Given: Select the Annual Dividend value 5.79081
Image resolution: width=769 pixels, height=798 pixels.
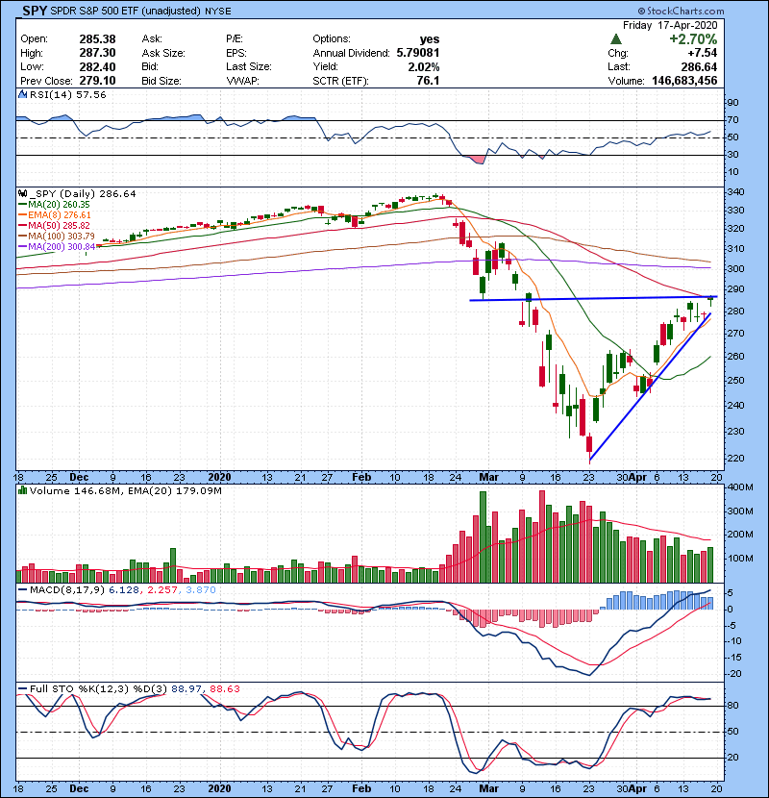Looking at the screenshot, I should (x=418, y=53).
